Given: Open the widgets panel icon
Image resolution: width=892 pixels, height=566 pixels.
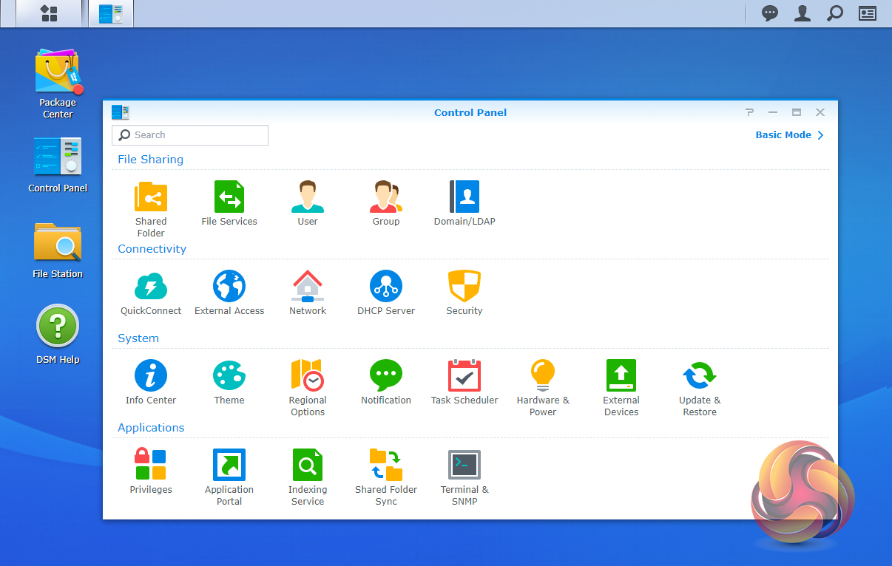Looking at the screenshot, I should pyautogui.click(x=868, y=13).
